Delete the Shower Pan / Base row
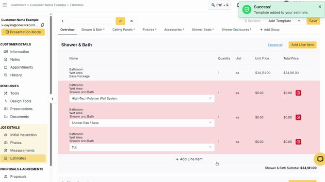Image resolution: width=325 pixels, height=182 pixels. [298, 117]
